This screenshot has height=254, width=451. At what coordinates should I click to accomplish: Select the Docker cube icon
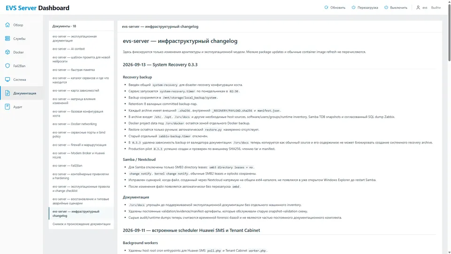pos(8,52)
